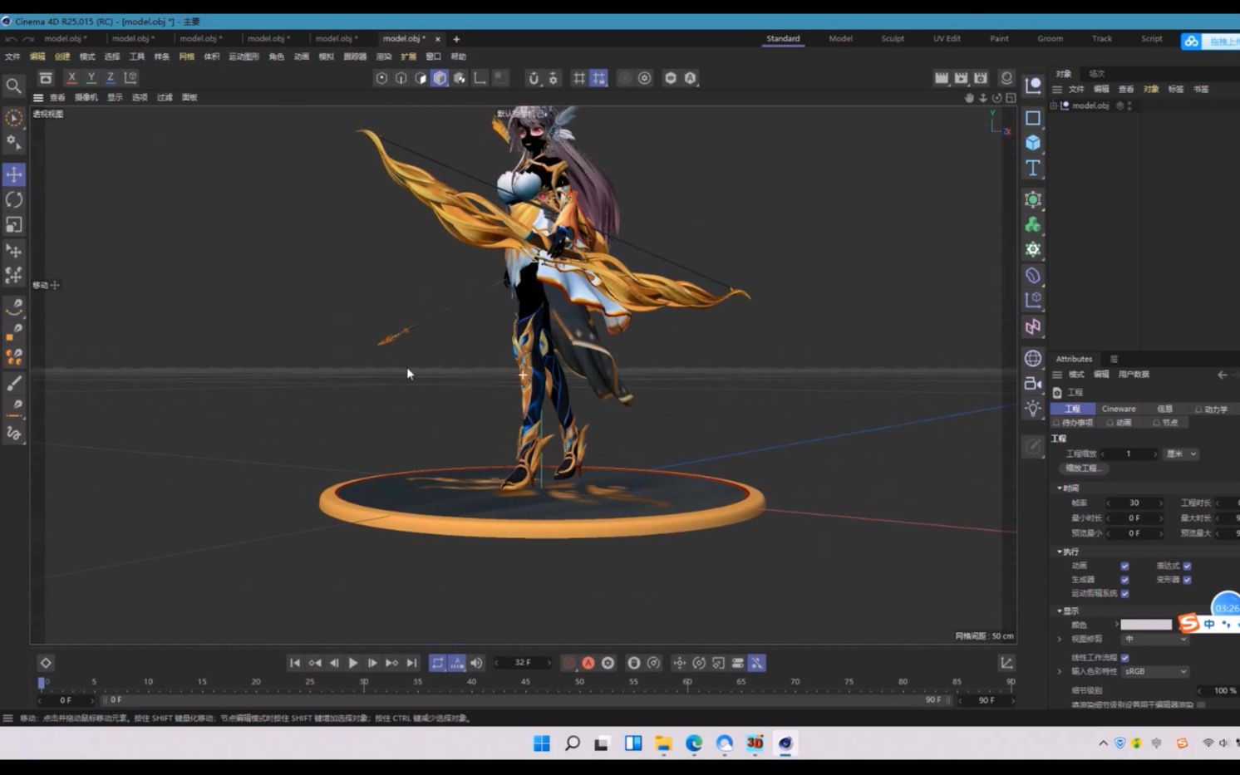
Task: Open the sRGB input color profile dropdown
Action: click(x=1155, y=671)
